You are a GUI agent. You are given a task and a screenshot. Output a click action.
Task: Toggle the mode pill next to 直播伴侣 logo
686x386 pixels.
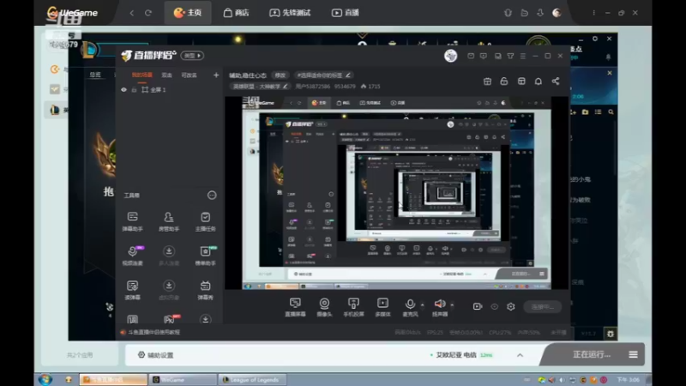coord(192,56)
